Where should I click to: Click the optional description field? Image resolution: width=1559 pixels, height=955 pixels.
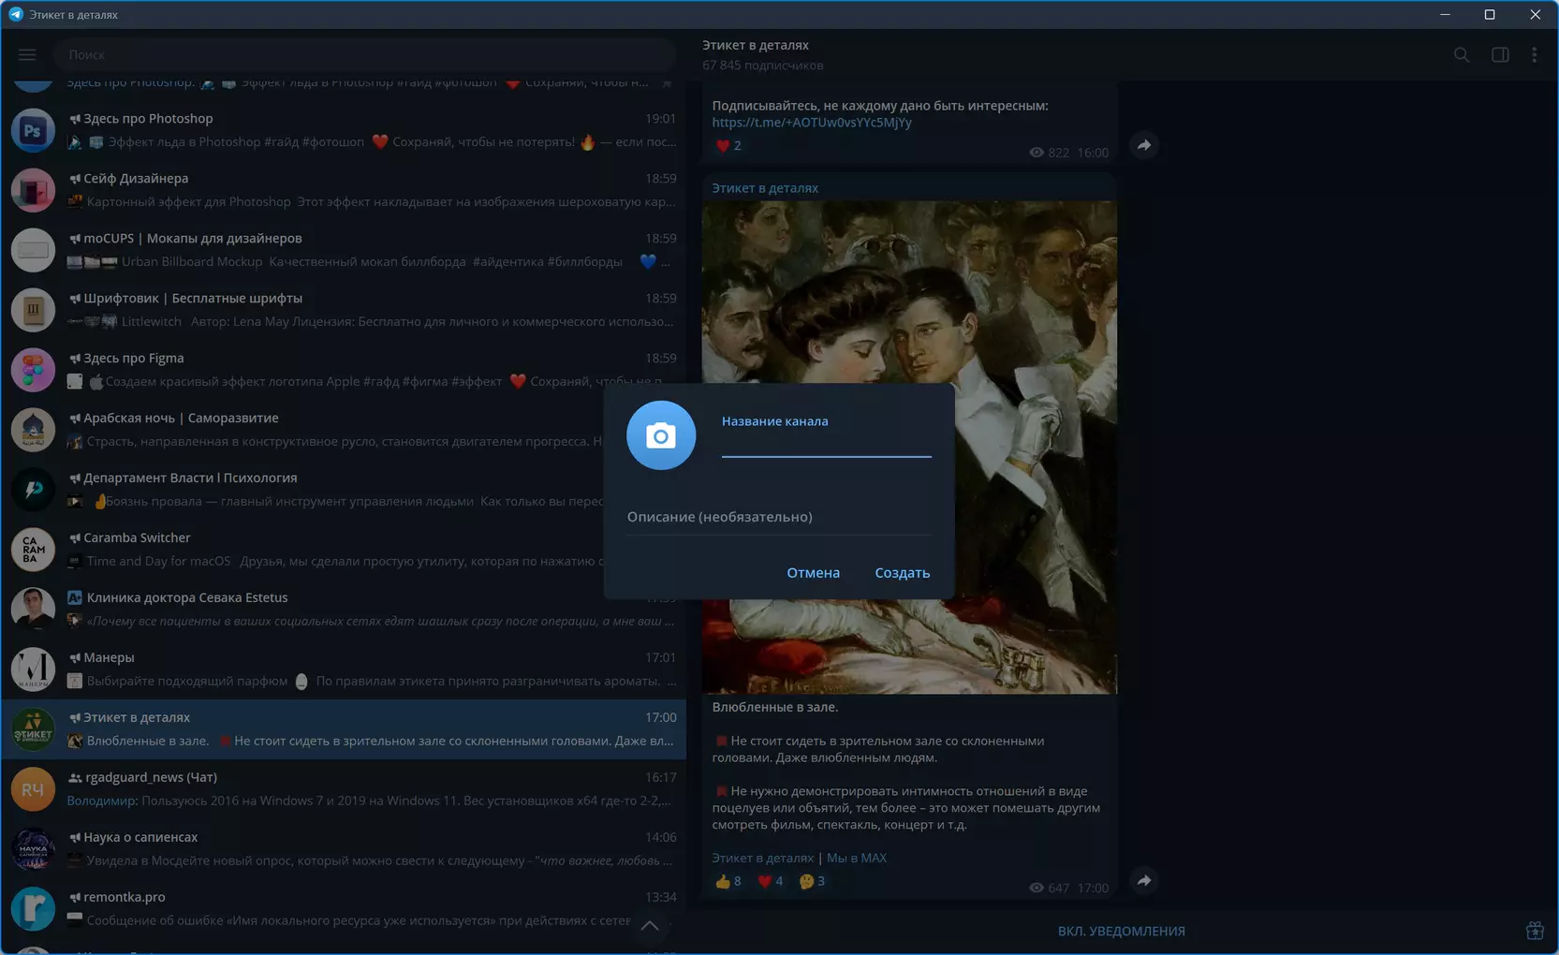pos(779,517)
